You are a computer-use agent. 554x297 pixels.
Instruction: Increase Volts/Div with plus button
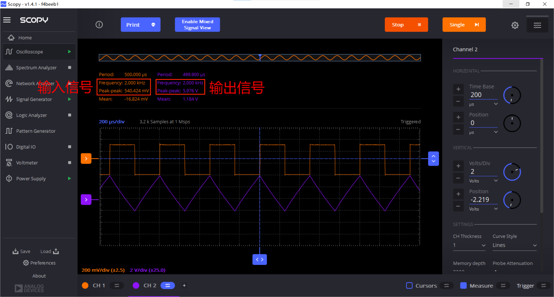tap(458, 166)
